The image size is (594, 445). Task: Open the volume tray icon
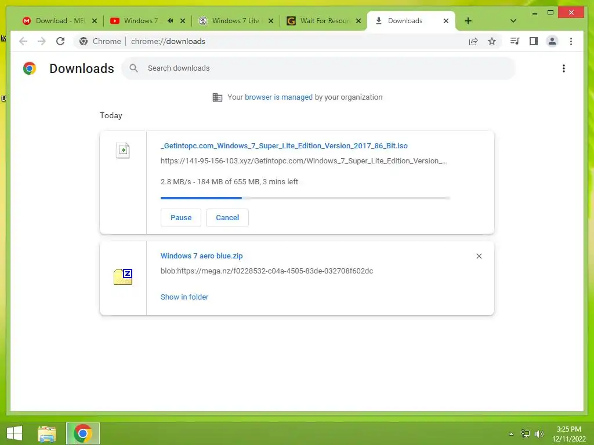pos(539,433)
